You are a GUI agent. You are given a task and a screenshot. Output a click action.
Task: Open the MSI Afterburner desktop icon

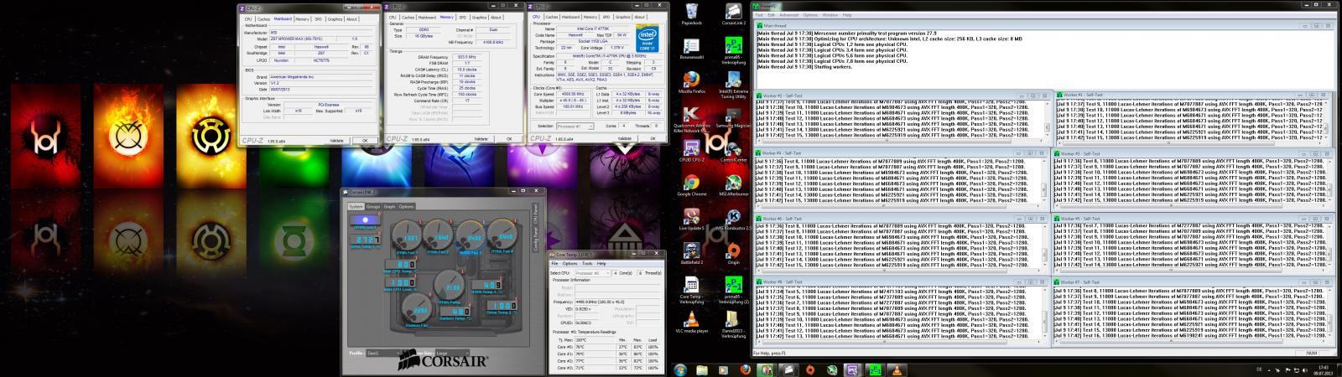[x=733, y=186]
